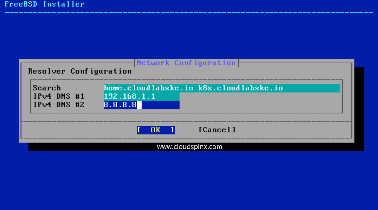Click the IPv4 DNS #1 label
This screenshot has width=378, height=210.
[x=59, y=96]
